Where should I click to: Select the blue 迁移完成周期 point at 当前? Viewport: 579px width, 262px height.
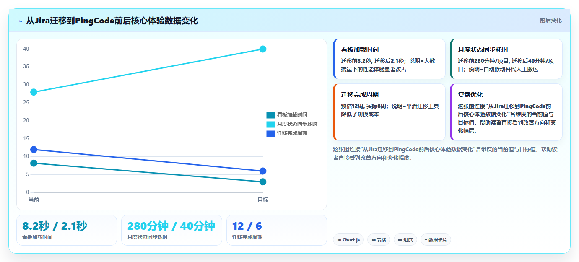pyautogui.click(x=34, y=150)
